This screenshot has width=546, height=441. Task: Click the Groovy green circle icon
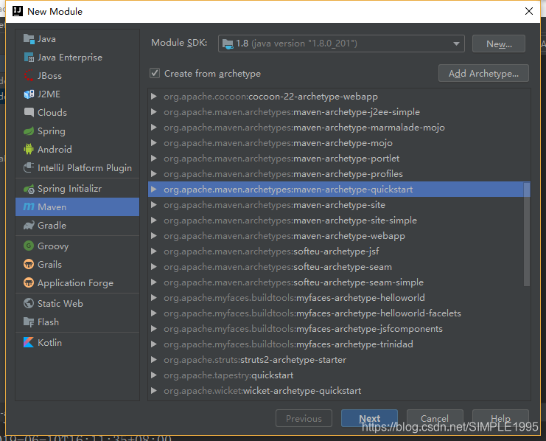point(29,246)
